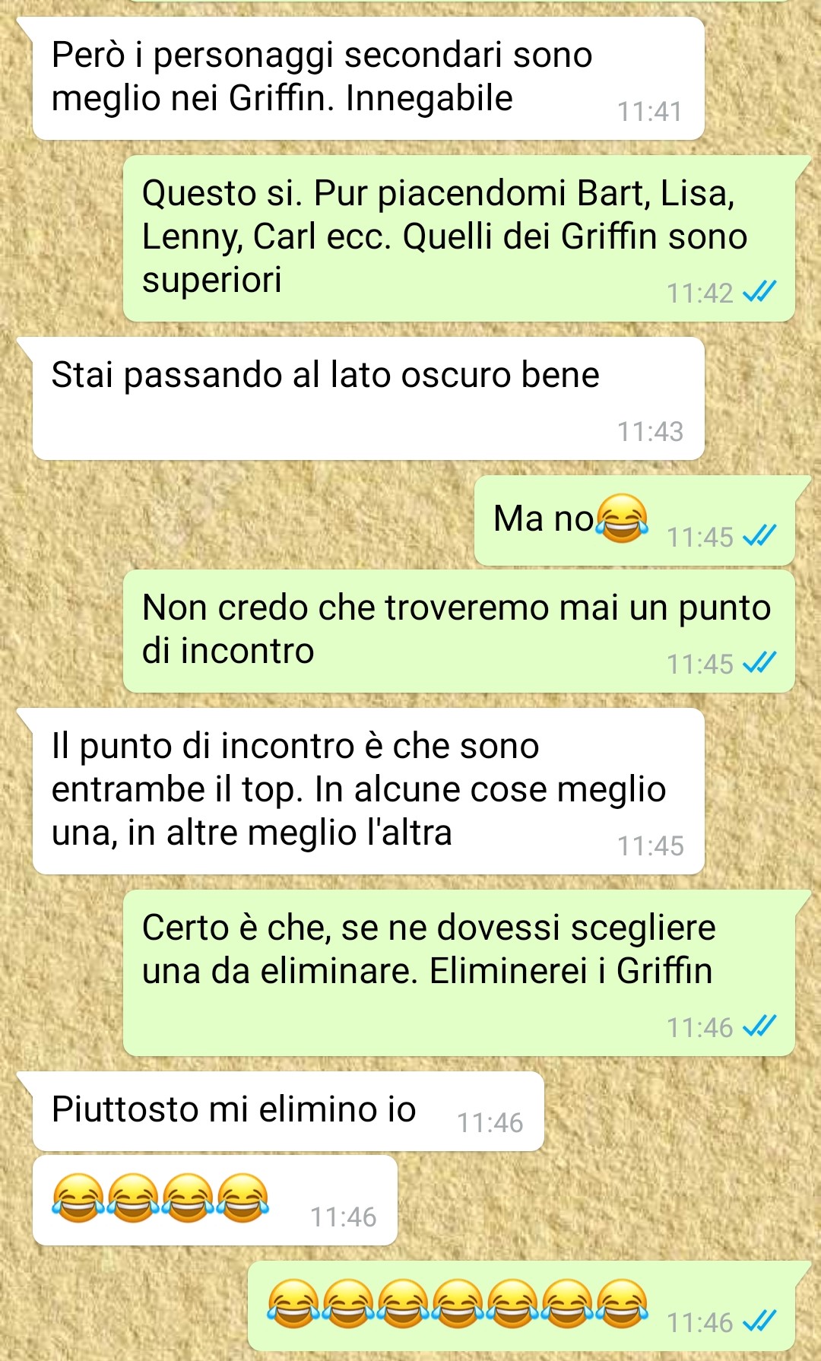Tap the fourth emoji in the received emoji message
The height and width of the screenshot is (1361, 821).
[242, 1198]
